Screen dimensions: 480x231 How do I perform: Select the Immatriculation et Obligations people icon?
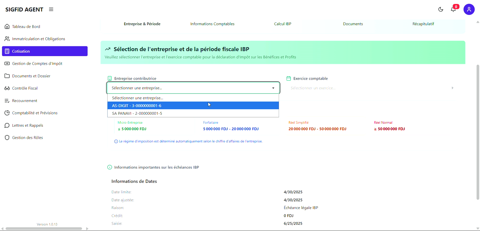point(7,38)
